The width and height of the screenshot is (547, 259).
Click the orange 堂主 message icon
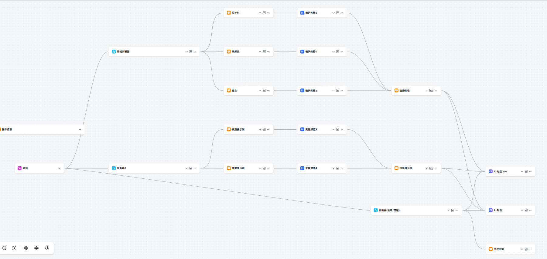coord(229,90)
